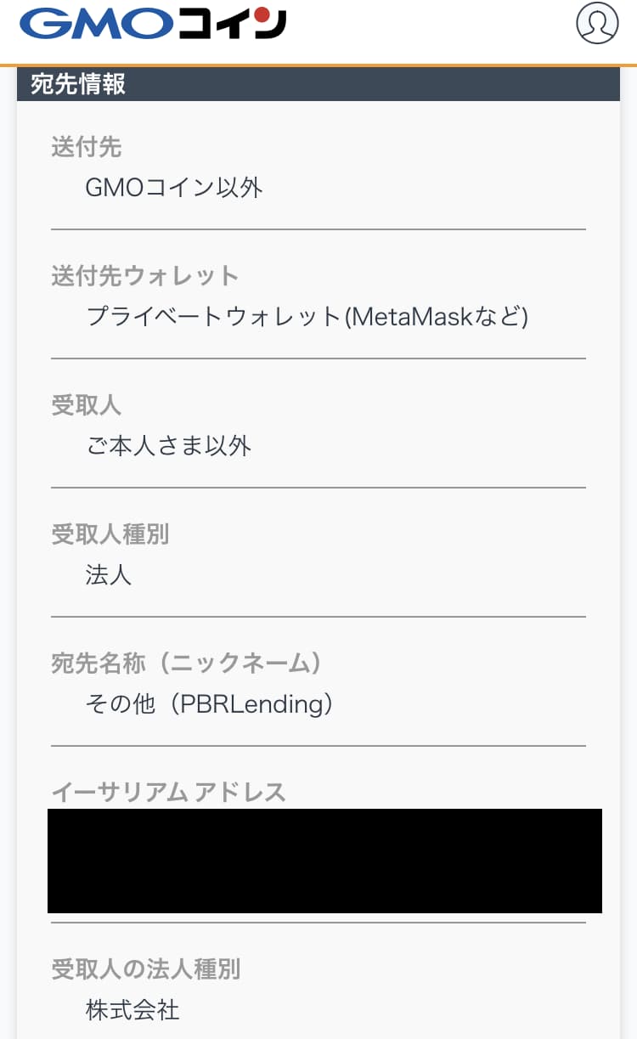This screenshot has width=637, height=1039.
Task: Click the 受取人 field label
Action: point(84,406)
